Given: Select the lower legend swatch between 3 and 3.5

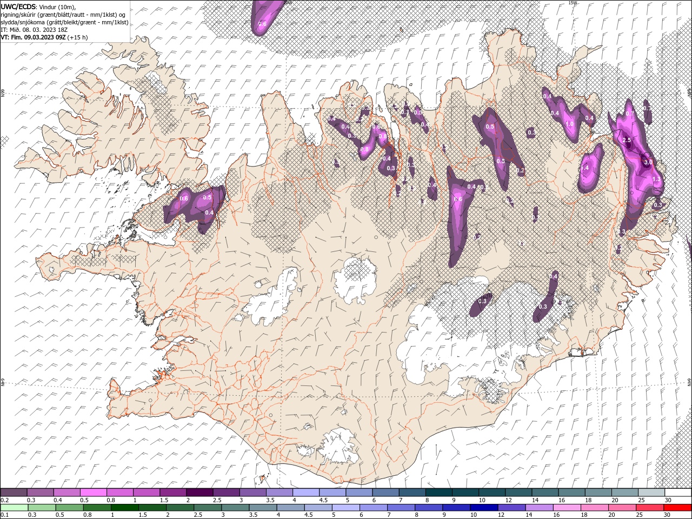Looking at the screenshot, I should pos(235,508).
